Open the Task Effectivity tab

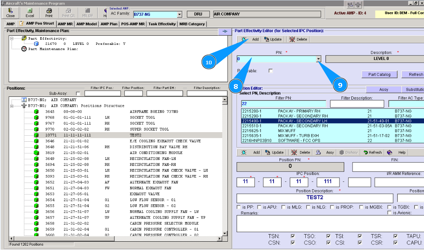click(162, 24)
